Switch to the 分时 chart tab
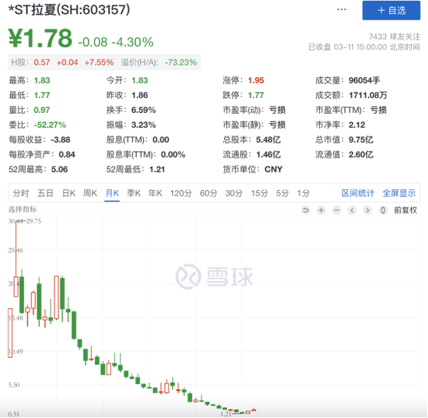This screenshot has width=428, height=418. (21, 193)
